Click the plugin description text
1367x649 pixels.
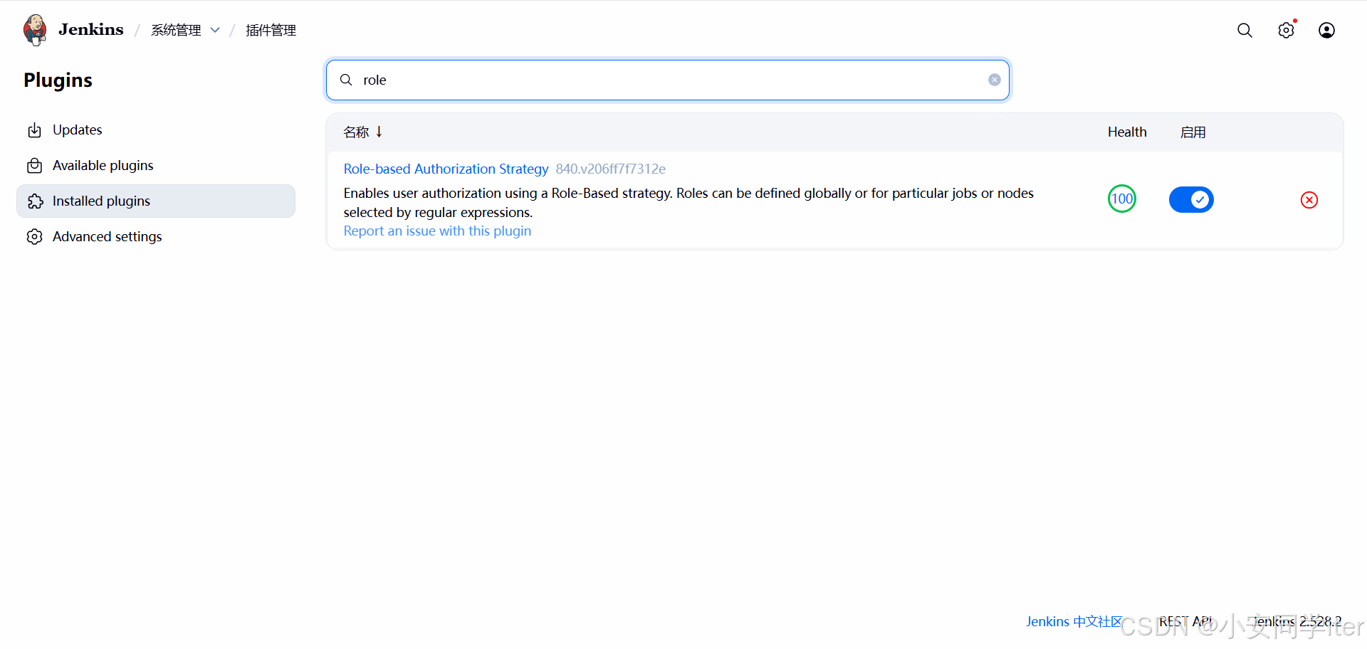688,203
